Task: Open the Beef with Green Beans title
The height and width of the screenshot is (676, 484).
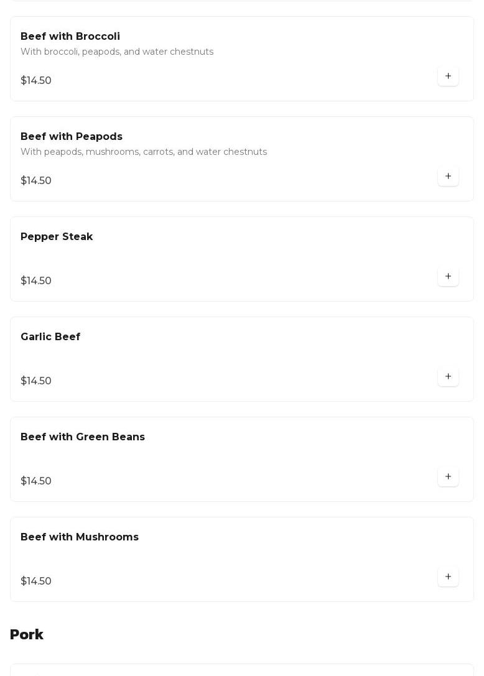Action: [x=83, y=437]
